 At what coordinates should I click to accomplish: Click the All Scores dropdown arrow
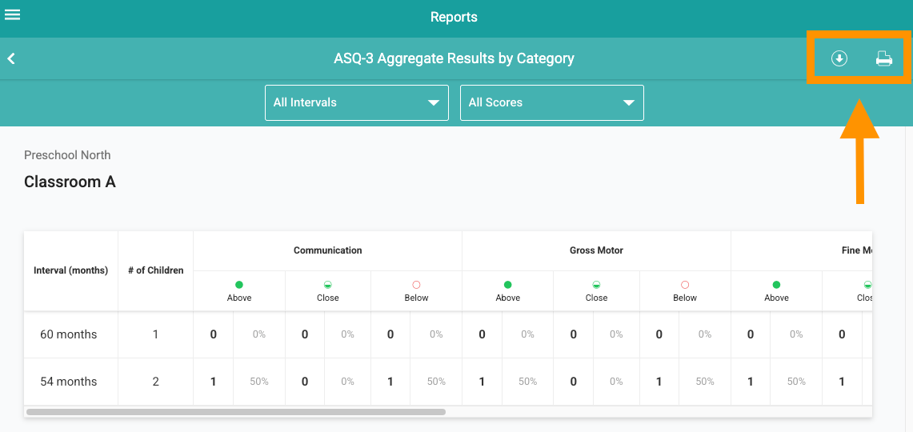pyautogui.click(x=628, y=103)
